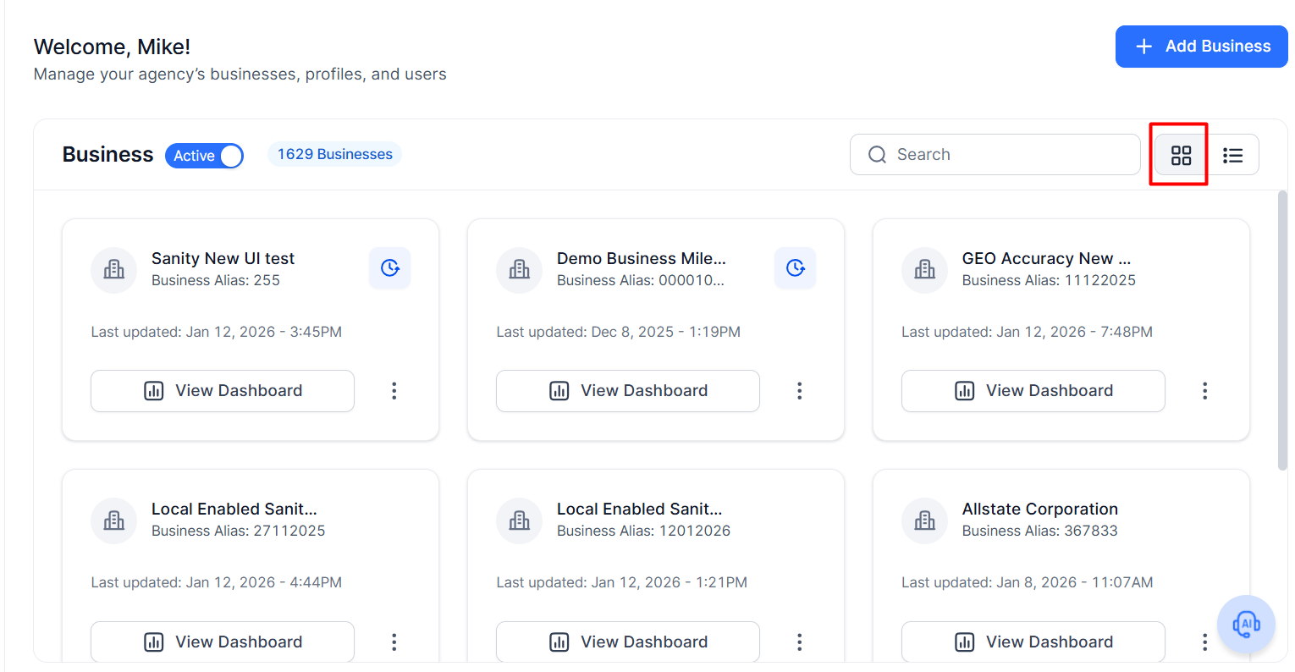
Task: Click Last updated Jan 12, 2026 - 1:21PM
Action: pos(621,582)
